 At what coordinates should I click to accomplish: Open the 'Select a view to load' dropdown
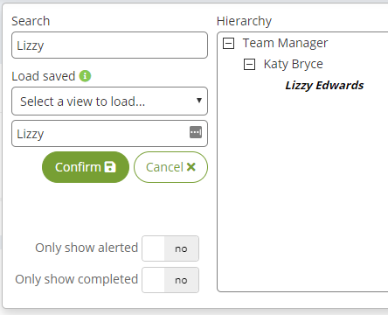pyautogui.click(x=109, y=101)
